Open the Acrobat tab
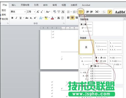Image resolution: width=126 pixels, height=98 pixels. coord(86,5)
